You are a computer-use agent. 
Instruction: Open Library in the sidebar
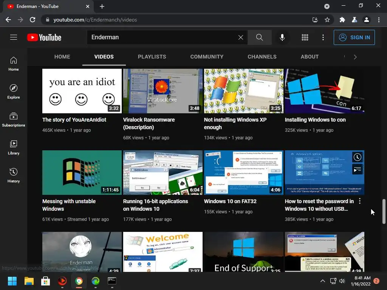(14, 148)
